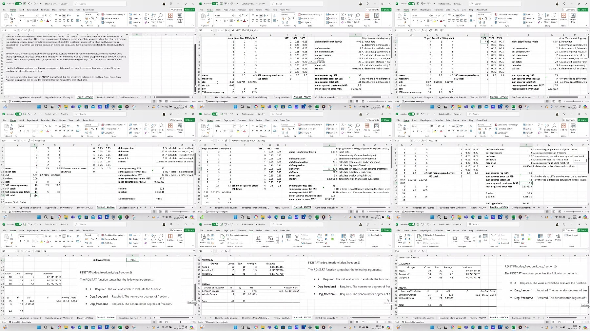Viewport: 590px width, 331px height.
Task: Click the Save icon in the N25 window
Action: [25, 4]
